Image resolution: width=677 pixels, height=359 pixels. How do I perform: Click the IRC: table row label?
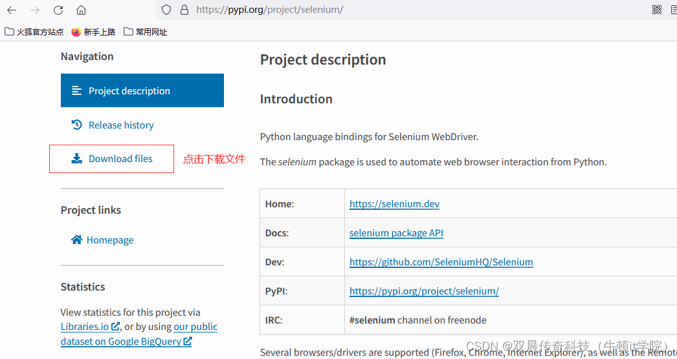(x=273, y=320)
